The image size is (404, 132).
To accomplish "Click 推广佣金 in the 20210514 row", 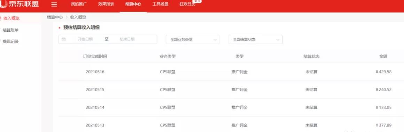I will click(240, 108).
